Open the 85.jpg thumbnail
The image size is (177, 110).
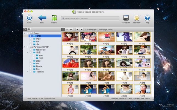[70, 63]
